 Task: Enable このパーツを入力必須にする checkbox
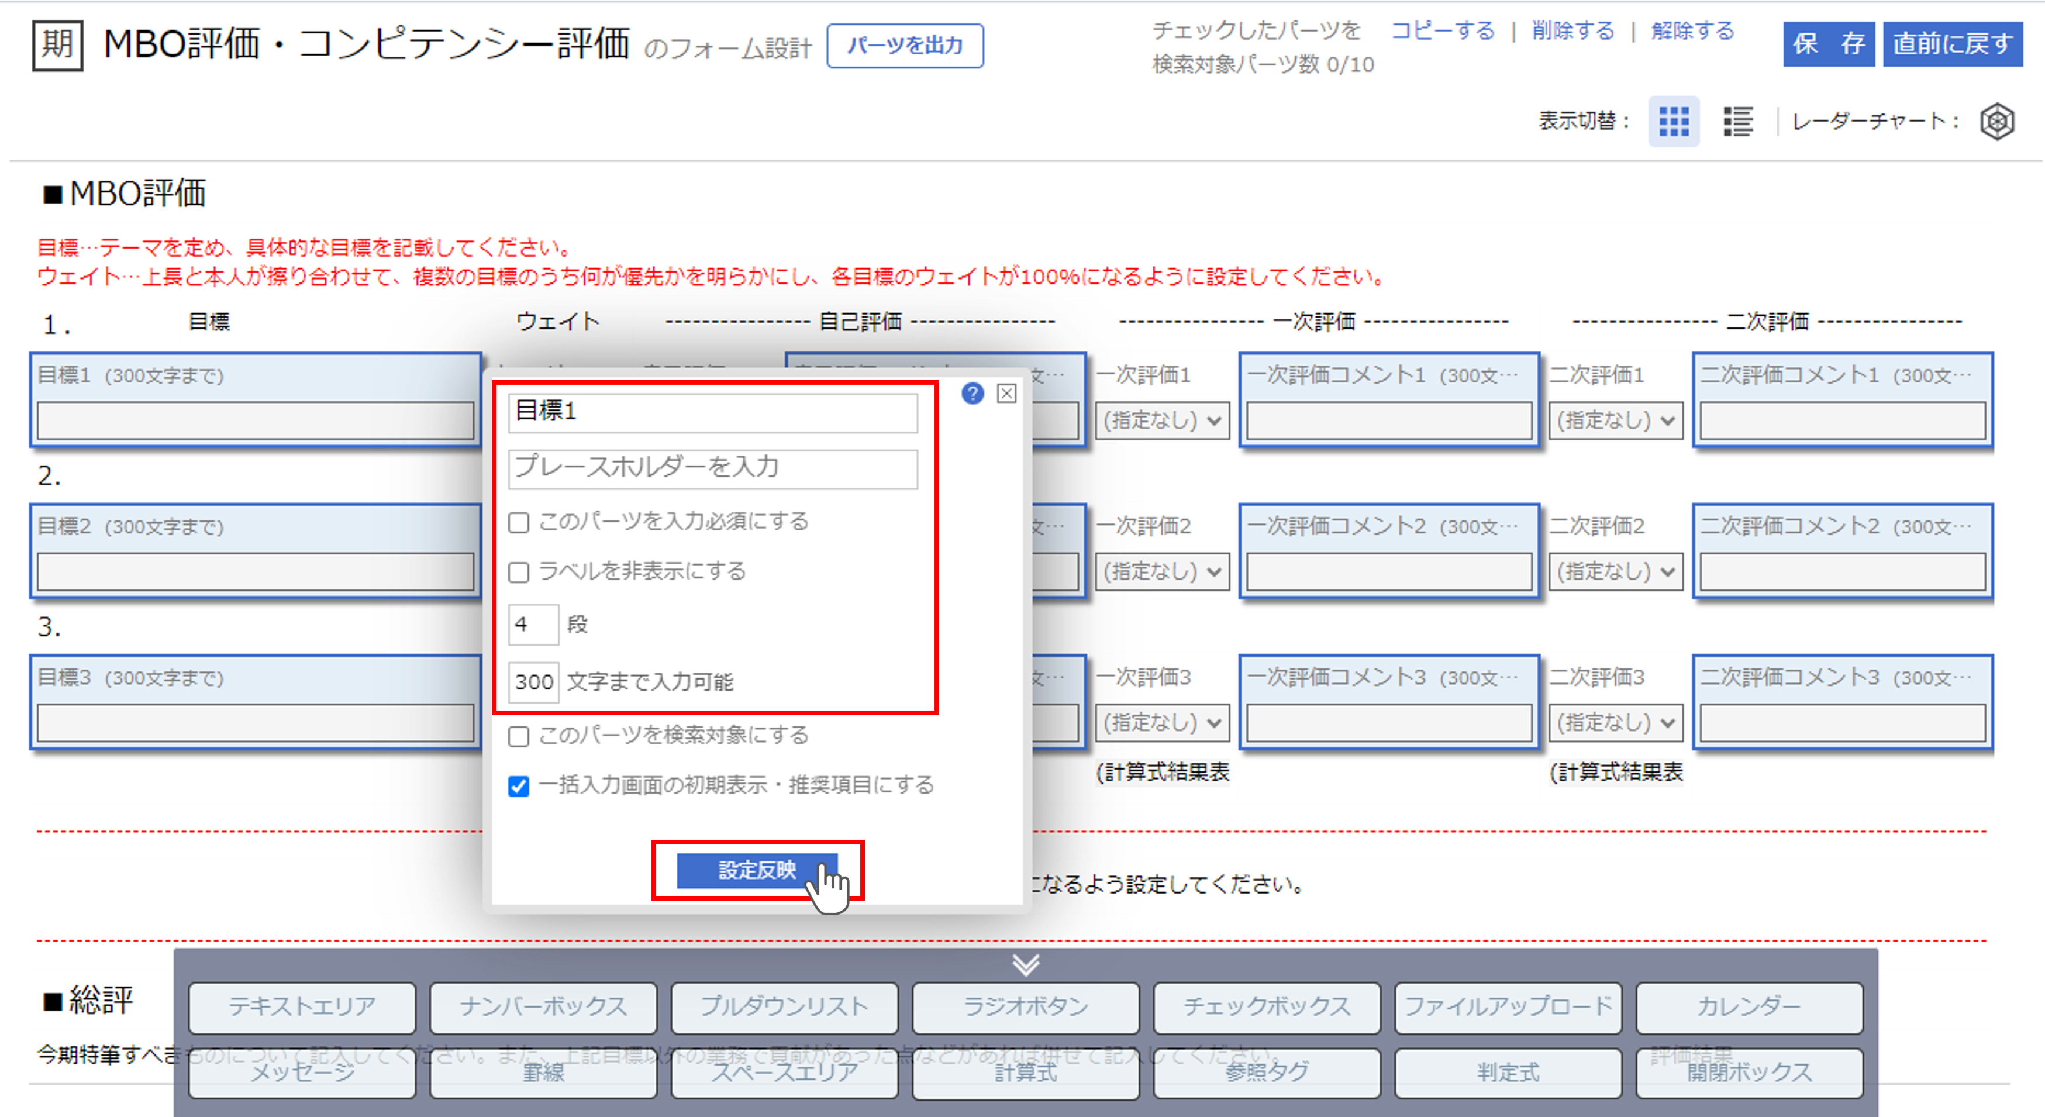pyautogui.click(x=519, y=522)
